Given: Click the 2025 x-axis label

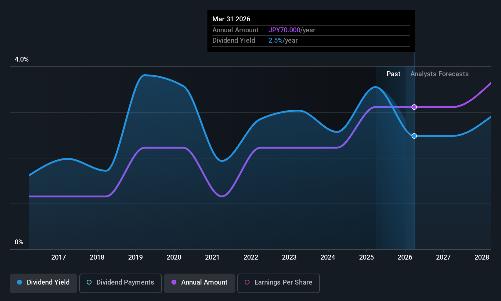Looking at the screenshot, I should click(x=366, y=257).
